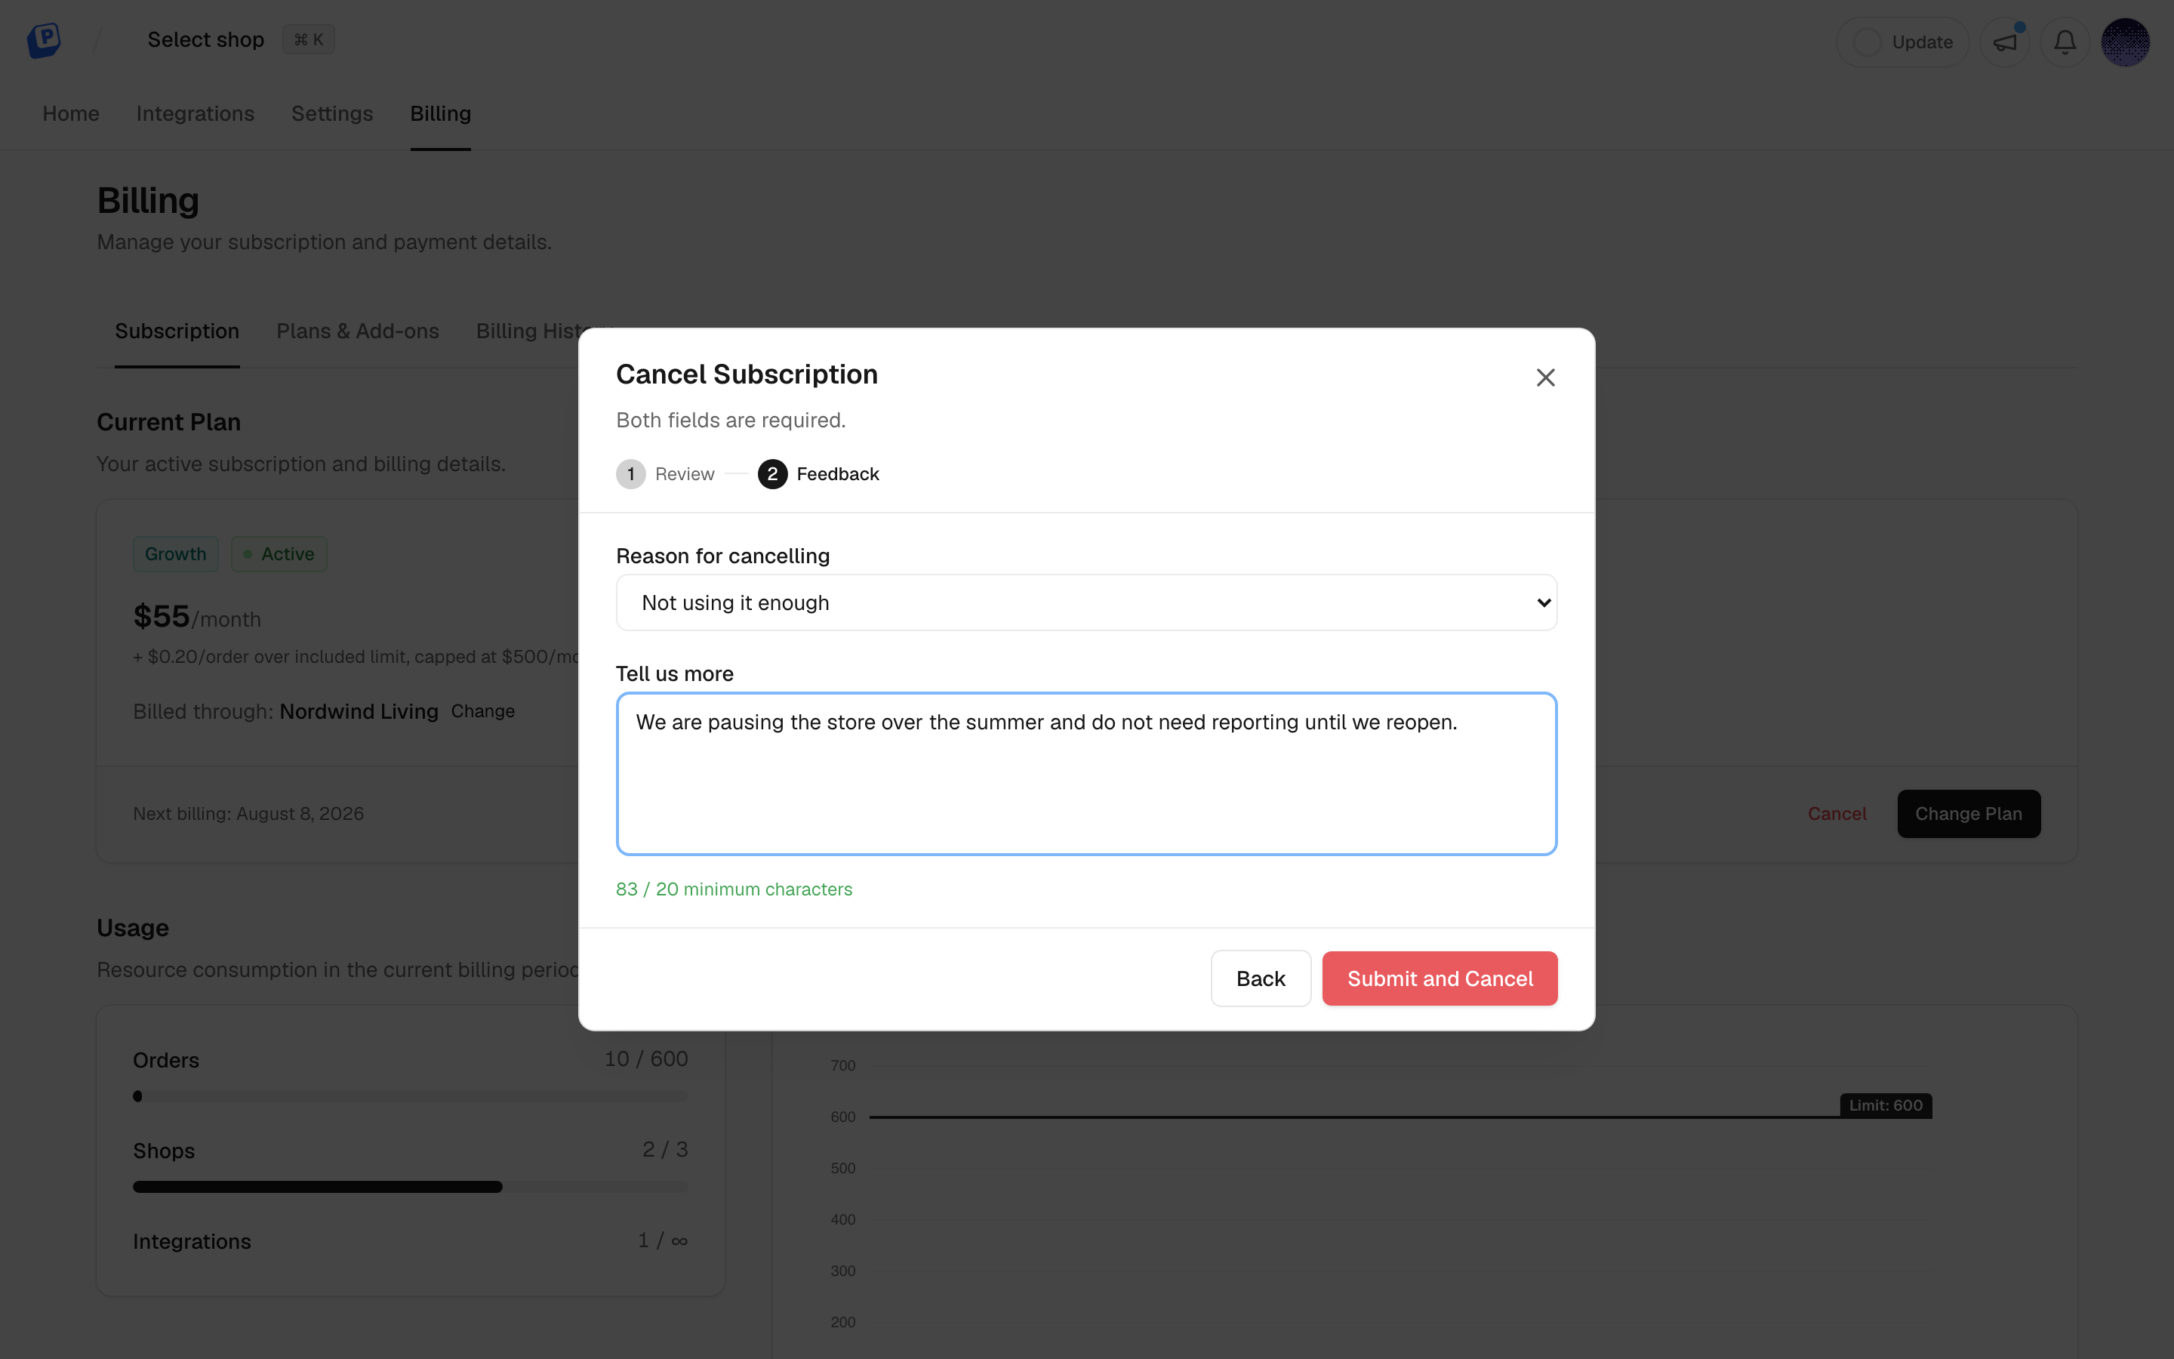The width and height of the screenshot is (2174, 1359).
Task: Close the Cancel Subscription dialog
Action: coord(1545,377)
